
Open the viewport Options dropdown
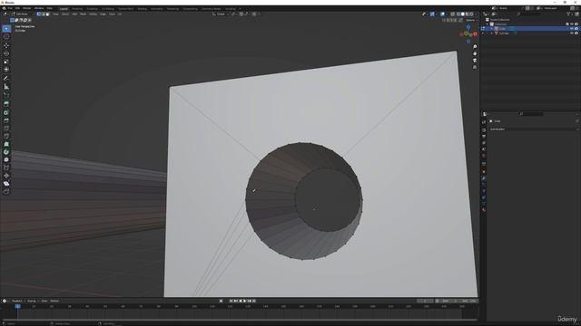470,20
